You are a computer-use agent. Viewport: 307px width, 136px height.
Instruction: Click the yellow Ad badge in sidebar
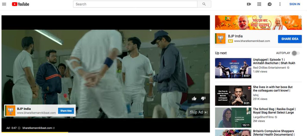pyautogui.click(x=231, y=41)
